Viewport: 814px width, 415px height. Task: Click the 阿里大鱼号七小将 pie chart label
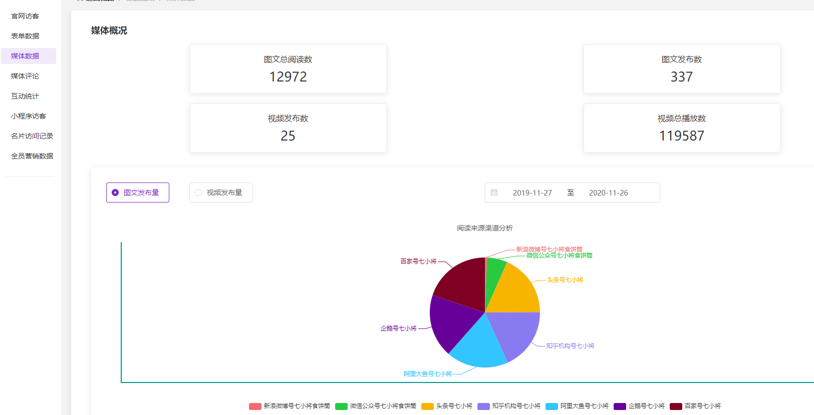428,374
